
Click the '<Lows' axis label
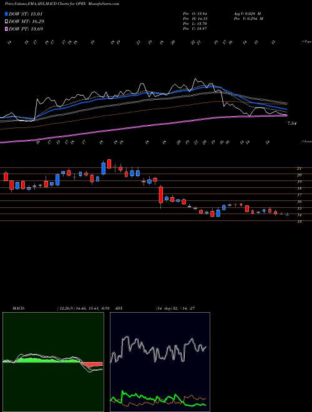[x=306, y=141]
